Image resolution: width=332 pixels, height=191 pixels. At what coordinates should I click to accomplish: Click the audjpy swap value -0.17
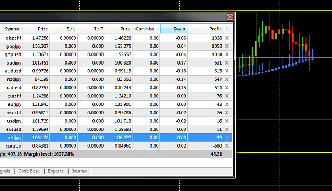click(181, 63)
